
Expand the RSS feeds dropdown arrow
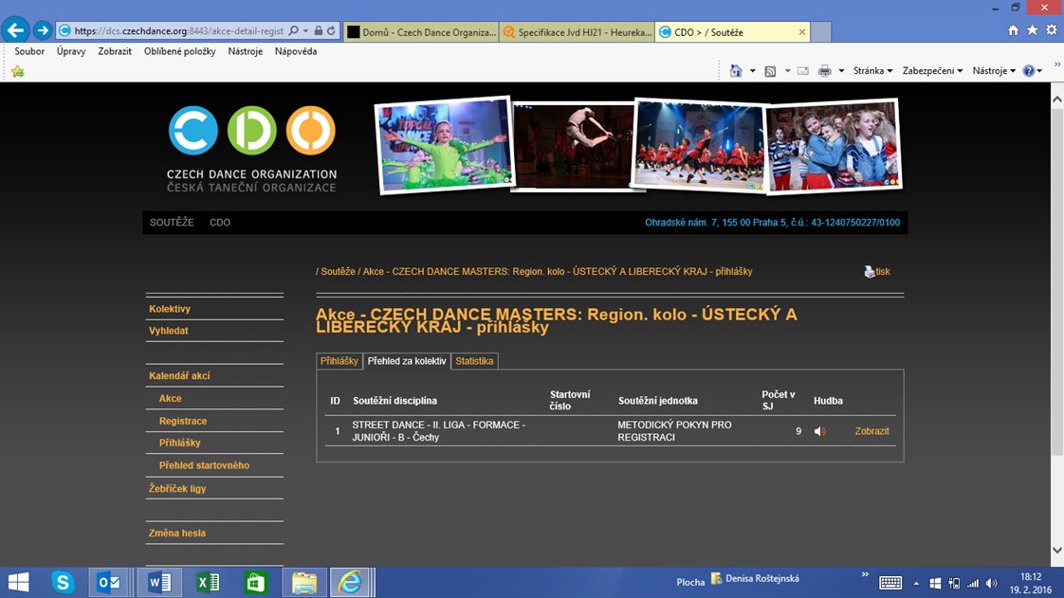click(787, 71)
